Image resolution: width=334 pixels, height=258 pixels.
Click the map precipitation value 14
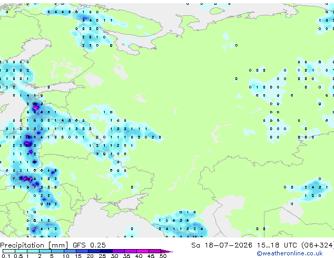click(49, 204)
